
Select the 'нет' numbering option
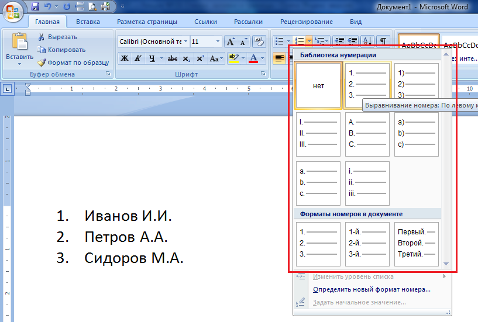pyautogui.click(x=318, y=85)
